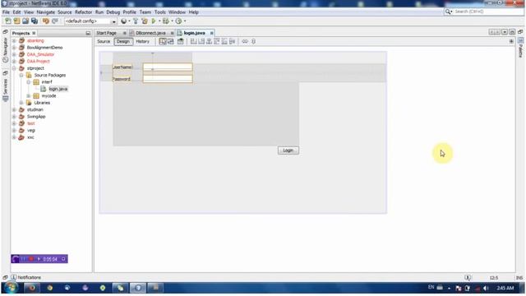Click the Windows Start button

(11, 288)
